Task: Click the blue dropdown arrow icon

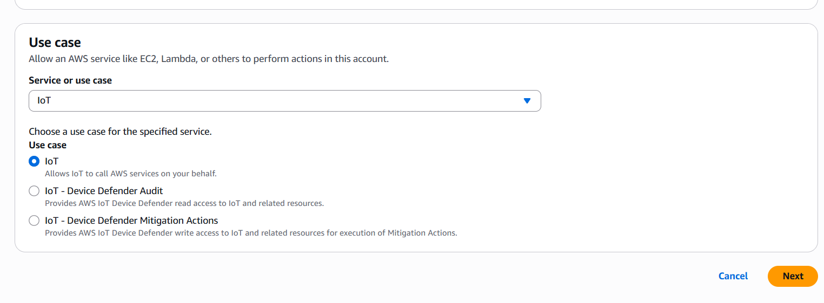Action: tap(527, 101)
